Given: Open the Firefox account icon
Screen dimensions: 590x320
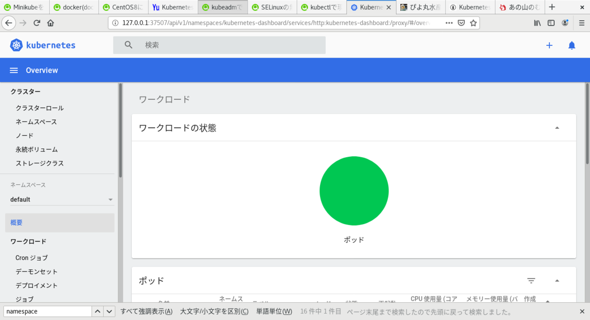Looking at the screenshot, I should coord(565,23).
